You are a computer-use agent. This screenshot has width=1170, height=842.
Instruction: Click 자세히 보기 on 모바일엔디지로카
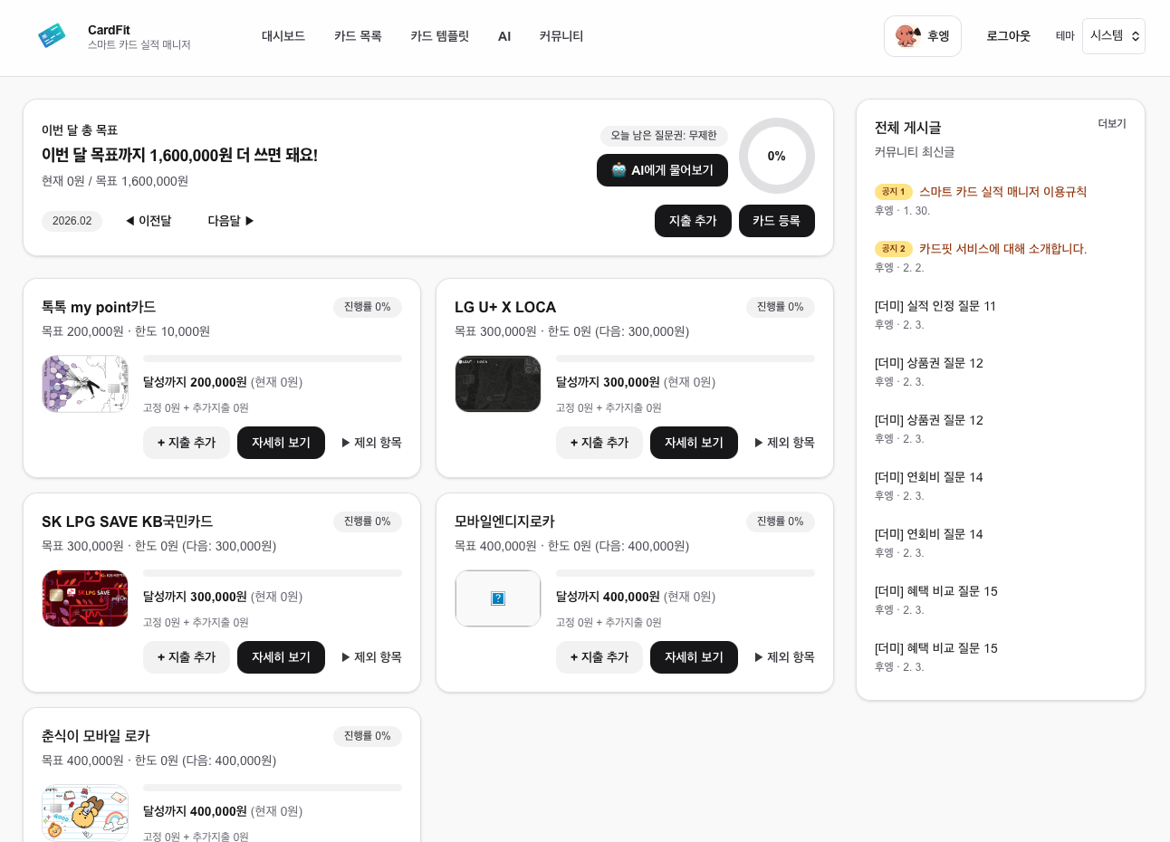click(694, 657)
